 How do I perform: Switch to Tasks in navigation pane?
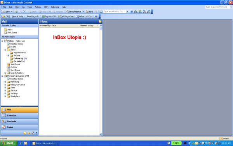pyautogui.click(x=19, y=127)
